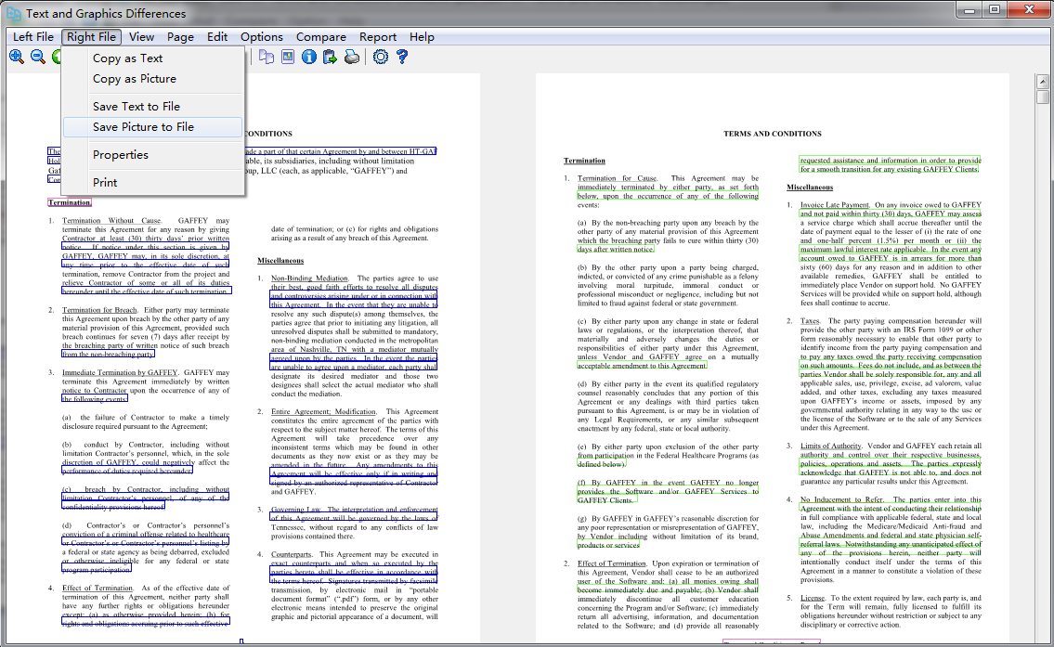The image size is (1054, 647).
Task: Click 'Termination Without Cause' on left page
Action: tap(111, 220)
